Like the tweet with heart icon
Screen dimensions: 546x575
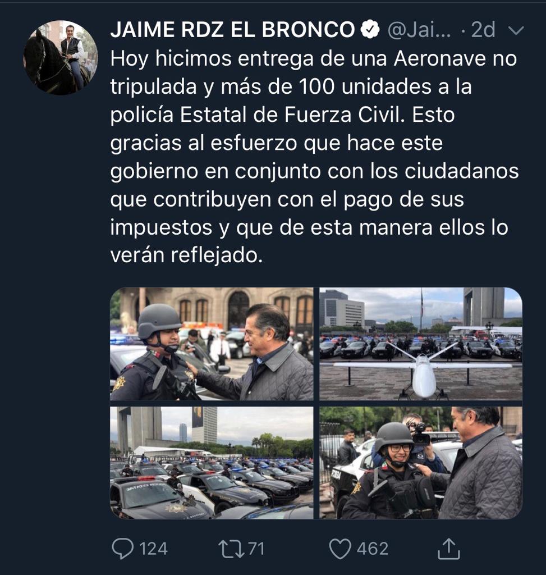tap(339, 549)
